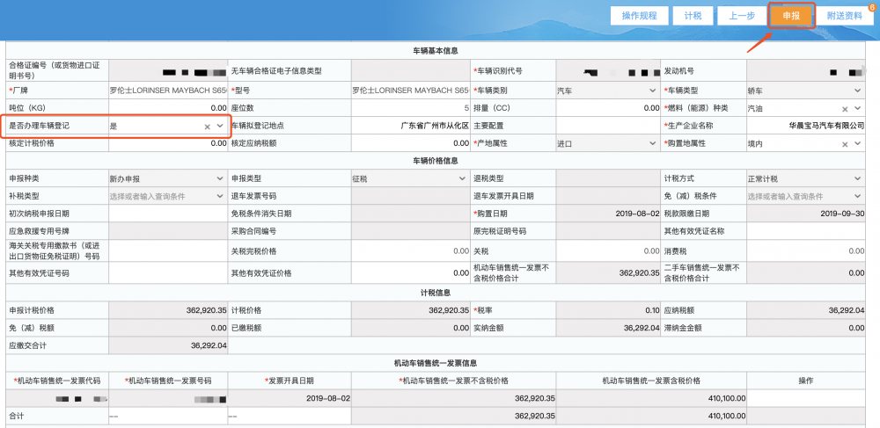Click the 应急救援专用号牌 input field

[167, 231]
